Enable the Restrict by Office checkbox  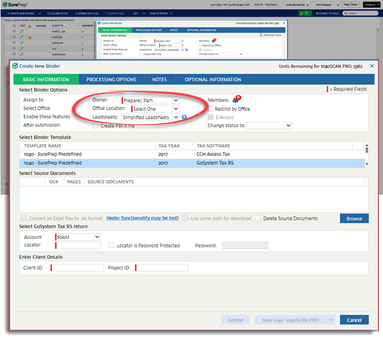210,109
